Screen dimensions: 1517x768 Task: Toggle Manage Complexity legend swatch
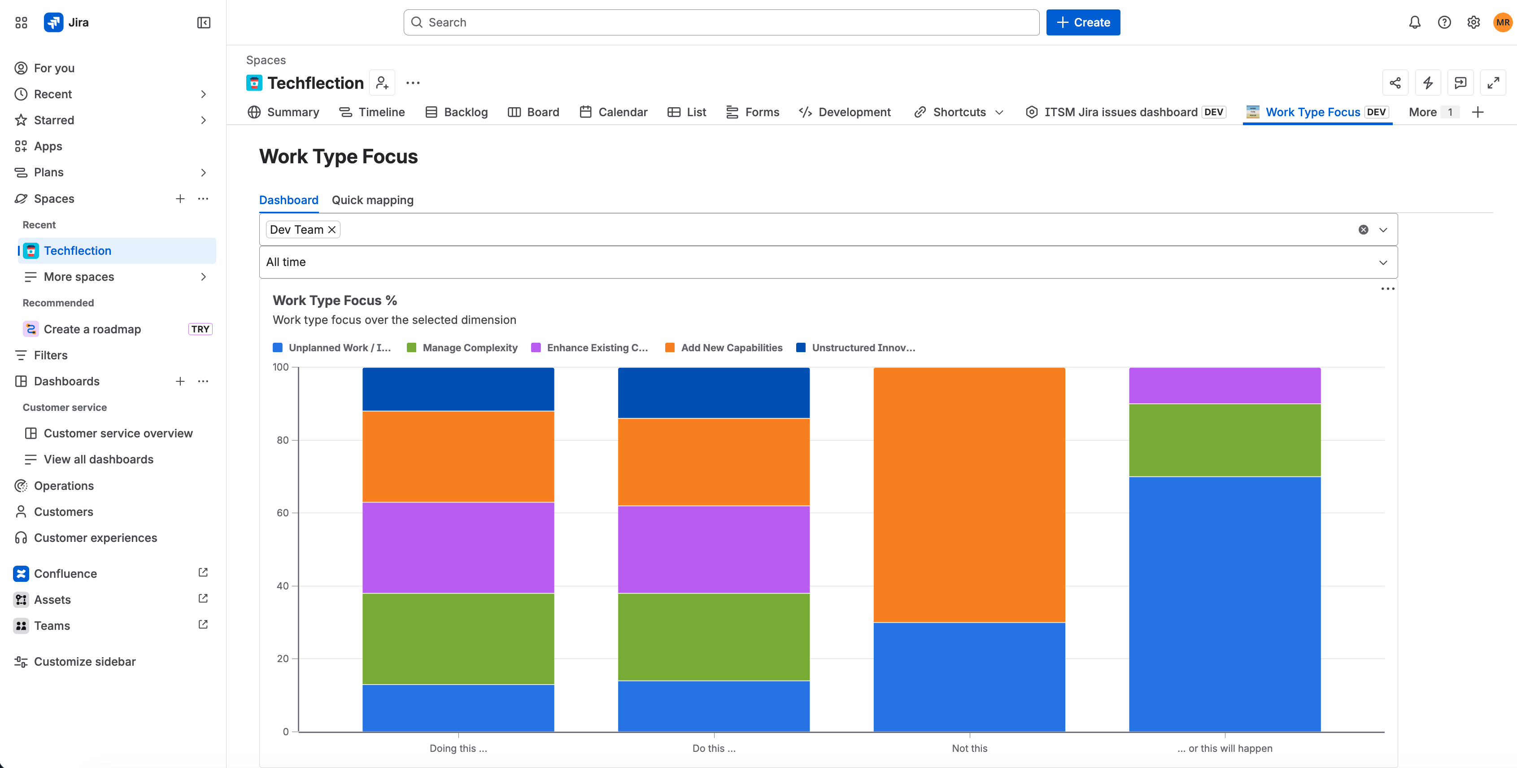(x=412, y=348)
